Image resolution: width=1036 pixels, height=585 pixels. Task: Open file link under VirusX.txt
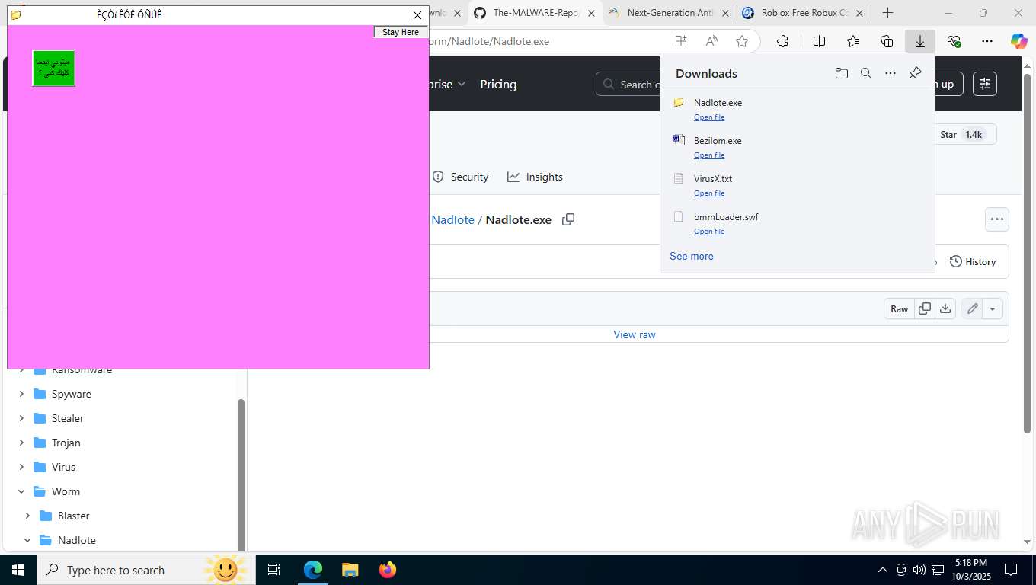click(709, 193)
